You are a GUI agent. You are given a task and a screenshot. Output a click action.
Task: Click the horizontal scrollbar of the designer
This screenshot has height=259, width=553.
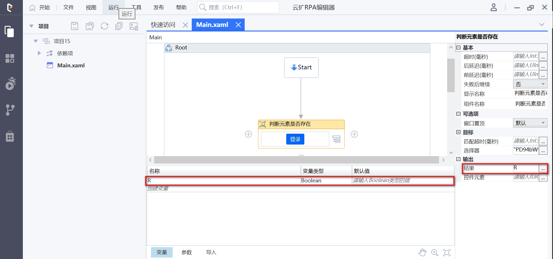click(296, 160)
